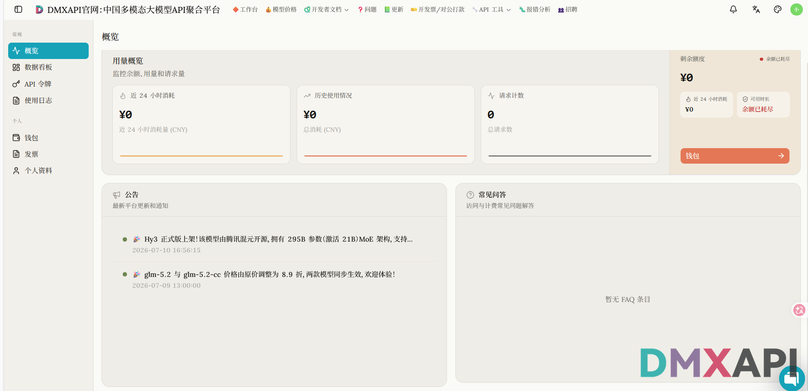Expand the 开发者文档 dropdown menu
The image size is (808, 391).
pyautogui.click(x=326, y=9)
